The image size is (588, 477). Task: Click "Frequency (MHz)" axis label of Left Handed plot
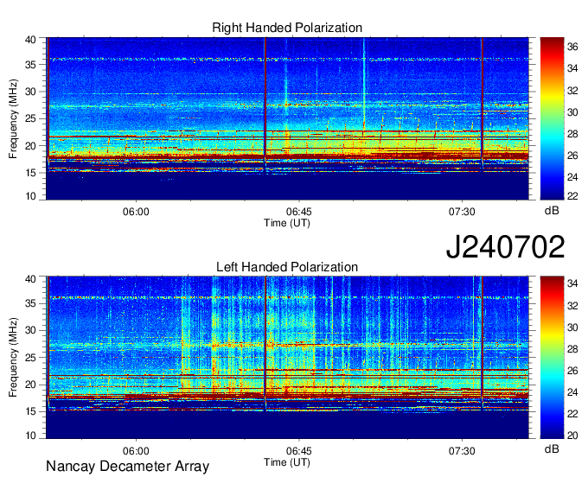click(x=13, y=358)
